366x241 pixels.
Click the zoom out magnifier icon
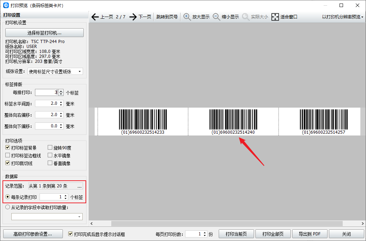tap(216, 17)
